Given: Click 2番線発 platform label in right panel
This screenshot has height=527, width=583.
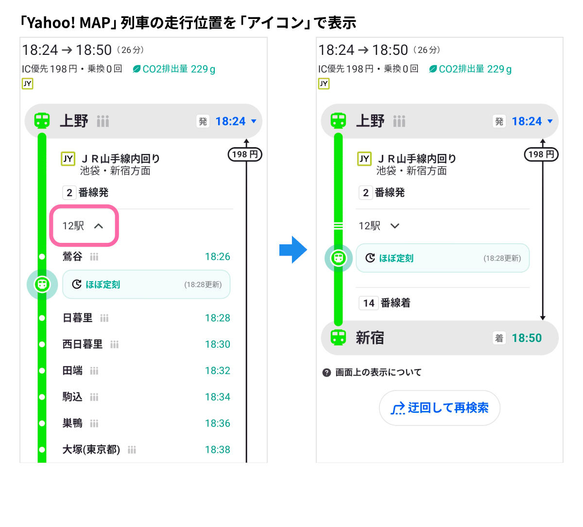Looking at the screenshot, I should pyautogui.click(x=382, y=193).
